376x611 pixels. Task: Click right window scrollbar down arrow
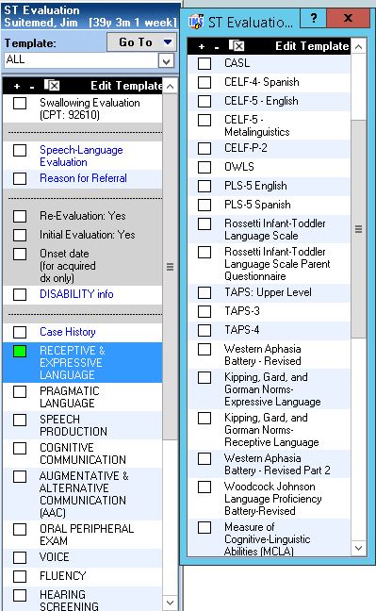358,548
